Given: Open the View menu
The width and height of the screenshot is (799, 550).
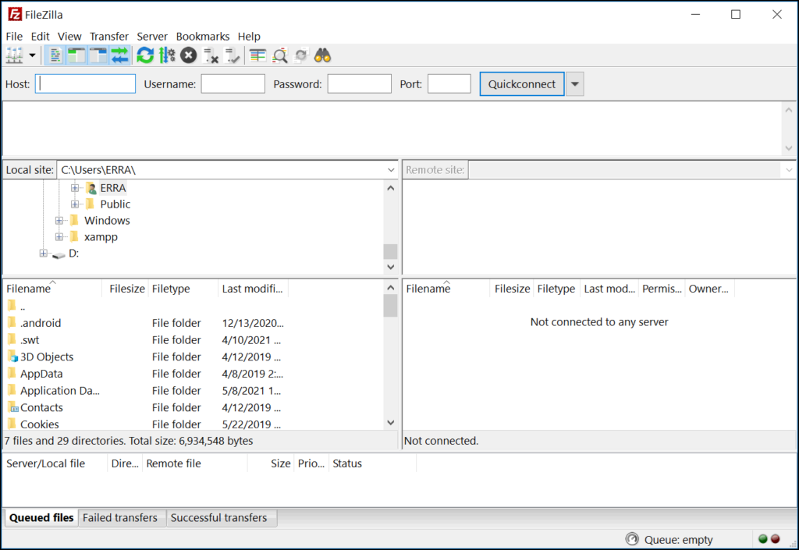Looking at the screenshot, I should (69, 37).
